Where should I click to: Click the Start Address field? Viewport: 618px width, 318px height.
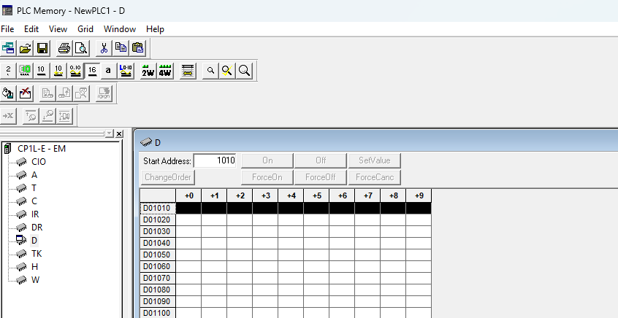coord(215,160)
